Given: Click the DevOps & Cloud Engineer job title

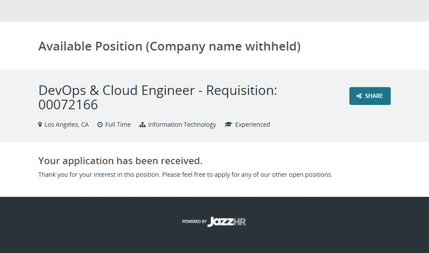Looking at the screenshot, I should [117, 91].
